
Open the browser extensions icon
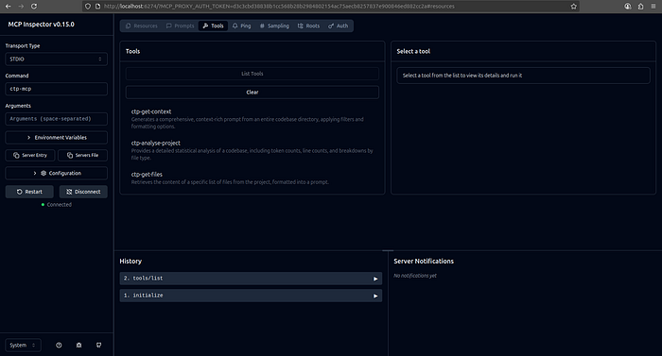point(640,7)
